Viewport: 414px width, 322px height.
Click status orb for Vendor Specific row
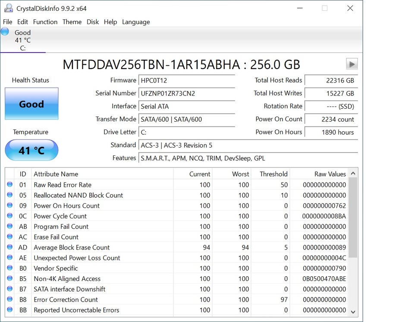click(x=10, y=268)
